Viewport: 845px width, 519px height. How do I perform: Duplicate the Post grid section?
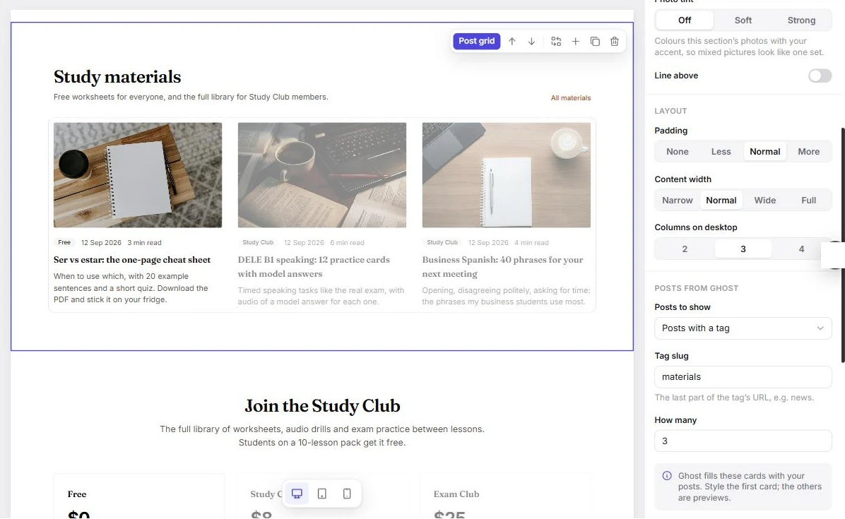pos(595,42)
